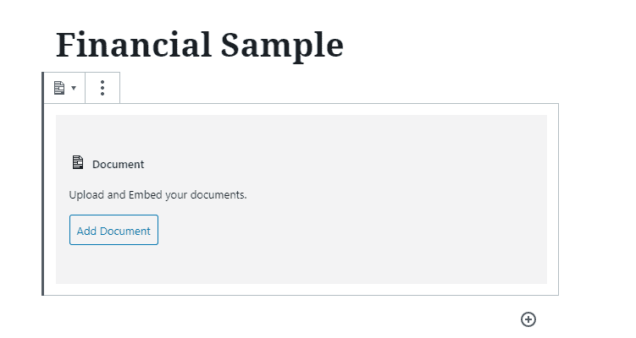The width and height of the screenshot is (636, 338).
Task: Place cursor at end of Financial Sample
Action: [x=343, y=46]
